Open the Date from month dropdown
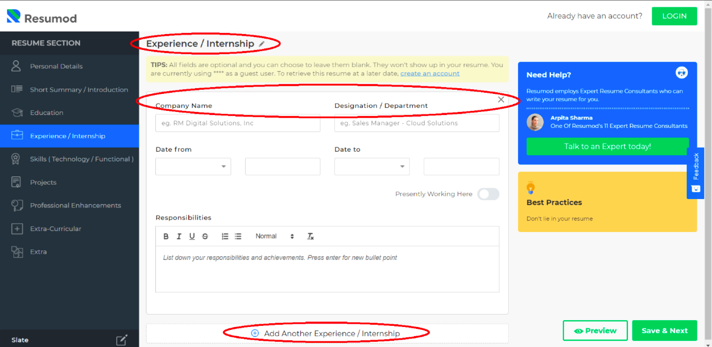The height and width of the screenshot is (347, 712). click(193, 166)
